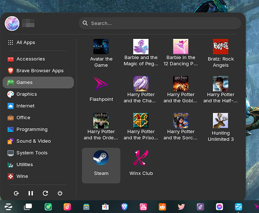Click the restart icon
The height and width of the screenshot is (213, 259).
tap(46, 193)
